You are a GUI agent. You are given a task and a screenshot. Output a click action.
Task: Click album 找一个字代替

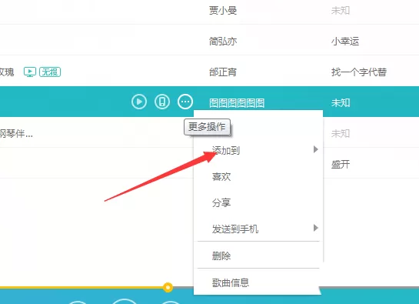coord(359,72)
